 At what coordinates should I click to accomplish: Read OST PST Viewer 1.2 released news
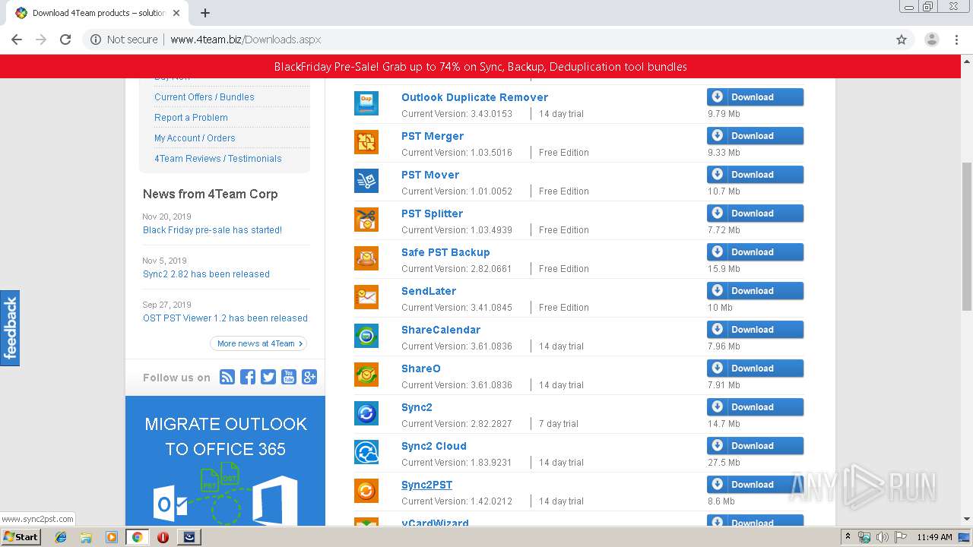point(225,318)
